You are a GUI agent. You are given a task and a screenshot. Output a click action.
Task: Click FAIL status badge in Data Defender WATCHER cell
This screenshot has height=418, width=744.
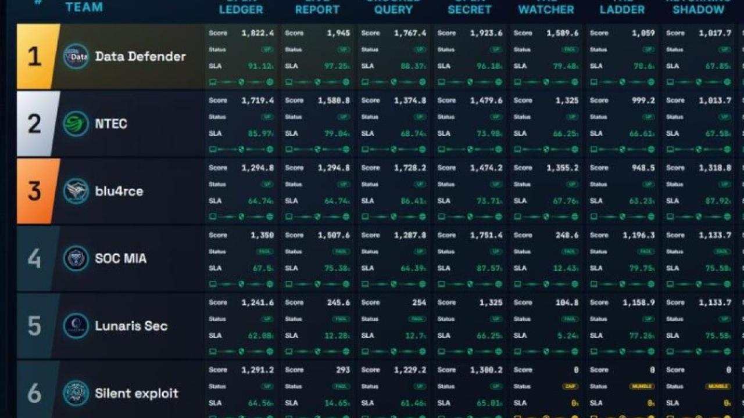570,49
